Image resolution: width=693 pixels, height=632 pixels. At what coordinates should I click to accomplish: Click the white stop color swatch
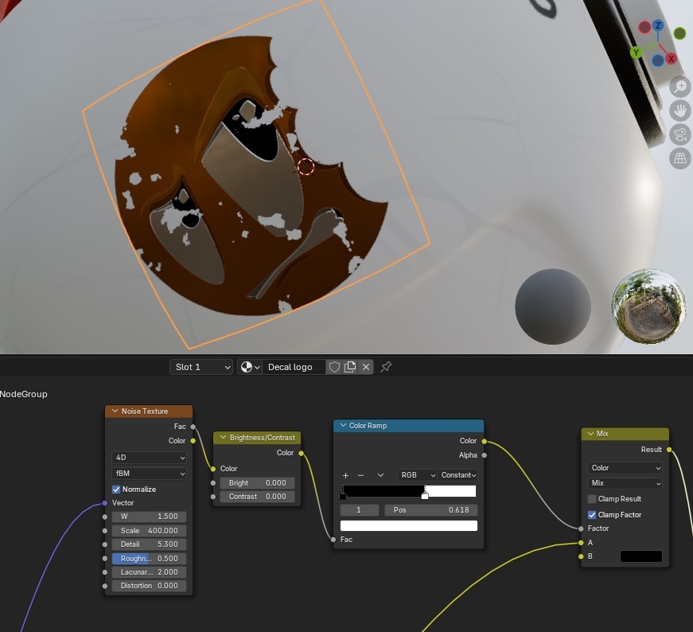point(409,525)
